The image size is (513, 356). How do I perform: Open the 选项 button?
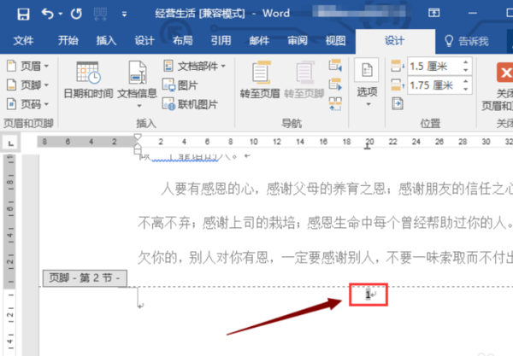[367, 84]
